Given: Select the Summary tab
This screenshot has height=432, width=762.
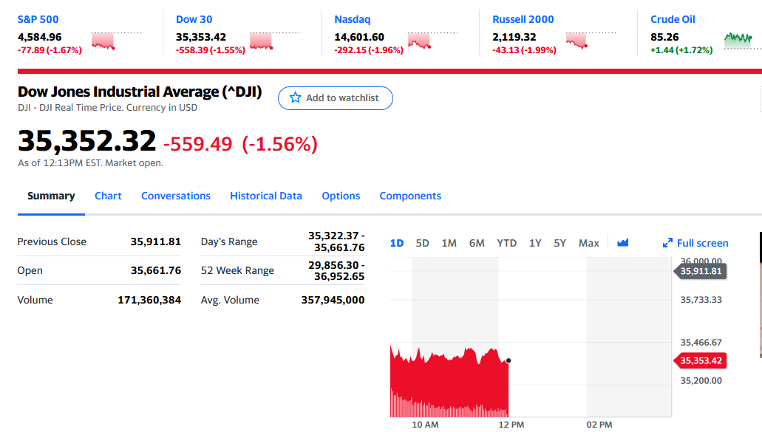Looking at the screenshot, I should 51,196.
